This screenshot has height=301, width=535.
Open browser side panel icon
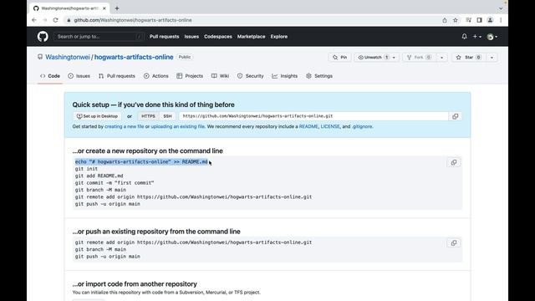pyautogui.click(x=479, y=20)
